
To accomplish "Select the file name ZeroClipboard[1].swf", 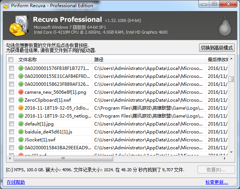I will click(48, 100).
